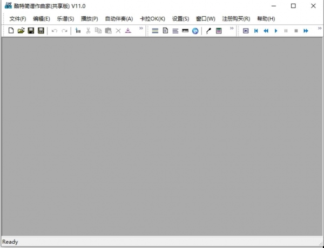Image resolution: width=324 pixels, height=248 pixels.
Task: Click the blue insert-measure icon beside Redo
Action: click(x=78, y=31)
